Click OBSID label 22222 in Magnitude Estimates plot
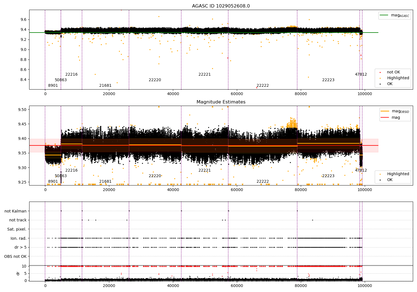Image resolution: width=417 pixels, height=292 pixels. click(263, 182)
